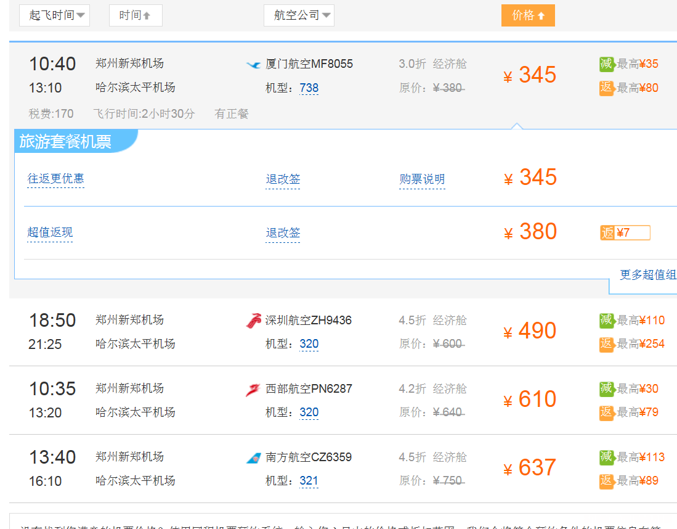This screenshot has width=677, height=529.
Task: Click the original price ¥750
Action: tap(448, 480)
